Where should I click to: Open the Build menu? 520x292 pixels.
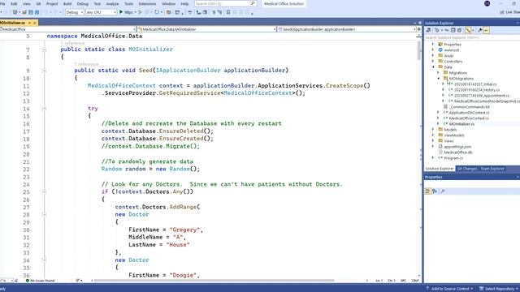click(x=67, y=3)
